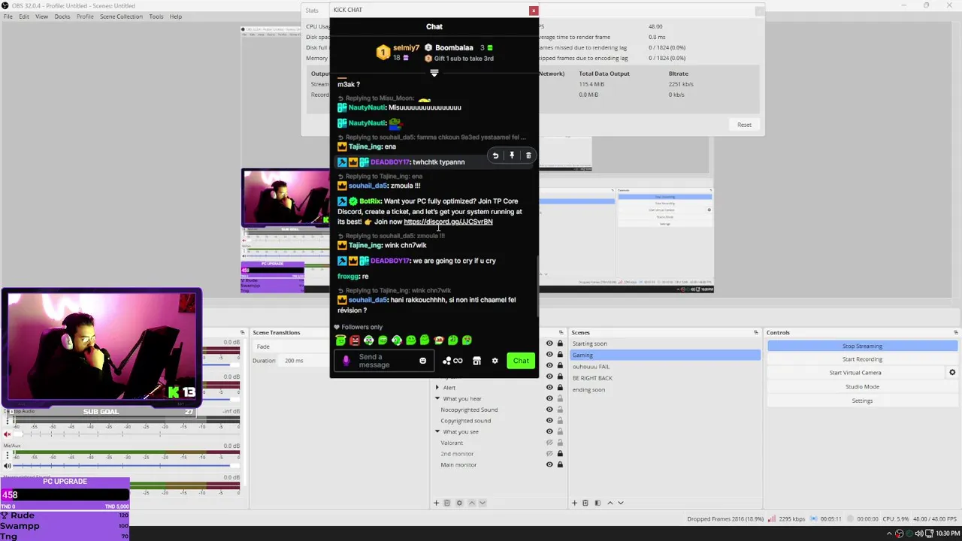
Task: Reply to DEADBOY17's twhchtk message
Action: [x=495, y=156]
